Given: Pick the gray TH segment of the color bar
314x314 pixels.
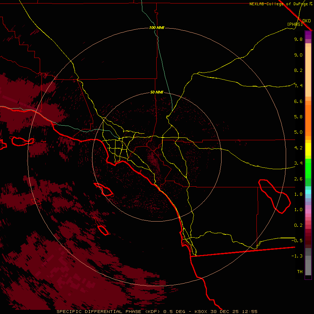Looking at the screenshot, I should click(308, 267).
